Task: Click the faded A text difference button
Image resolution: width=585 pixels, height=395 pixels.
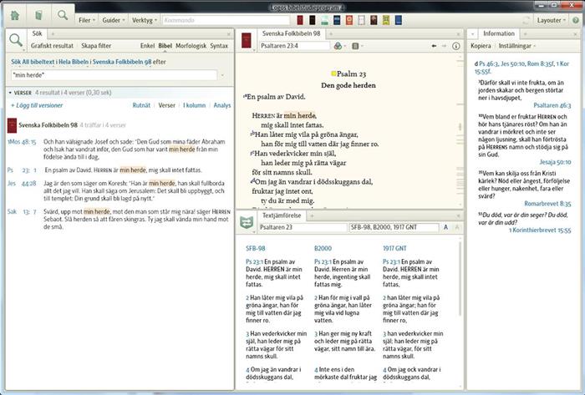Action: (x=456, y=227)
